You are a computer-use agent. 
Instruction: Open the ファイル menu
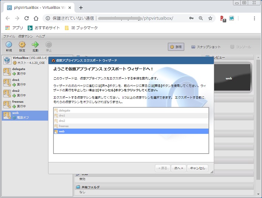click(x=9, y=36)
